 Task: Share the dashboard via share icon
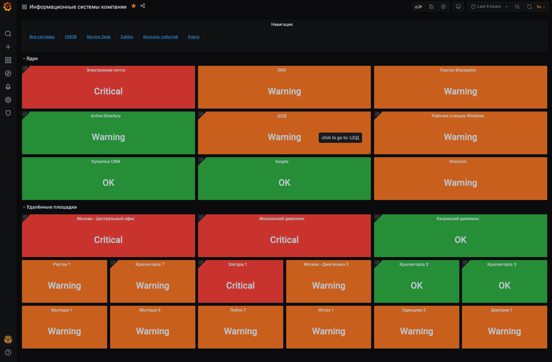tap(143, 6)
